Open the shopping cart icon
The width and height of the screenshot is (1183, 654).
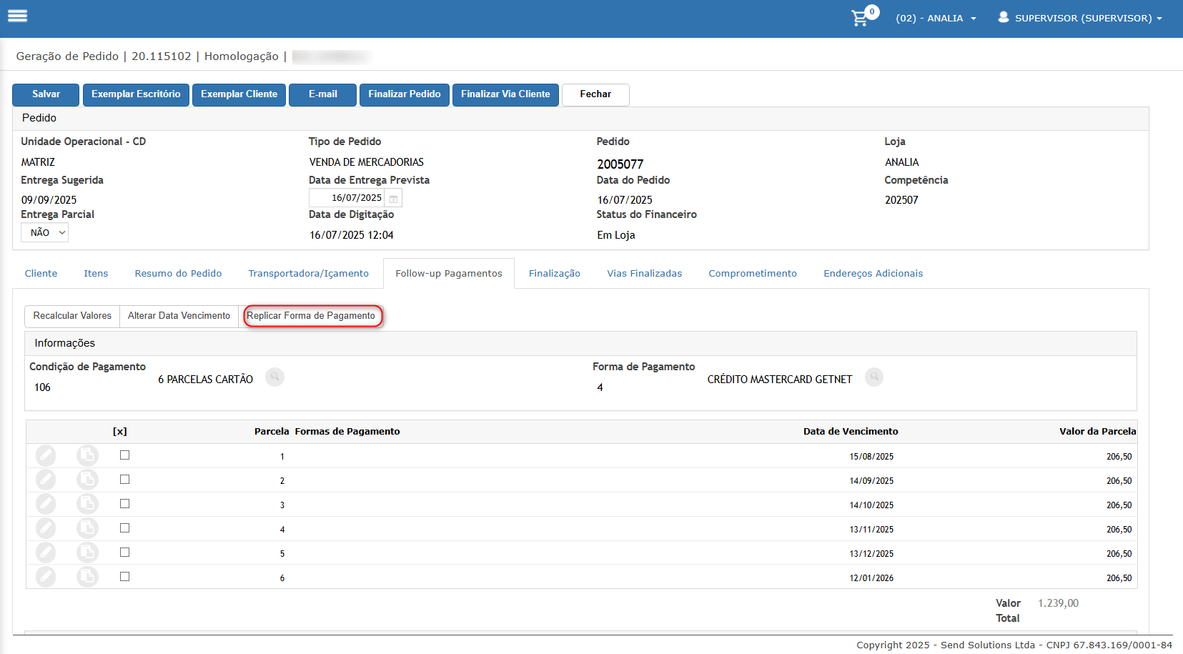click(860, 18)
